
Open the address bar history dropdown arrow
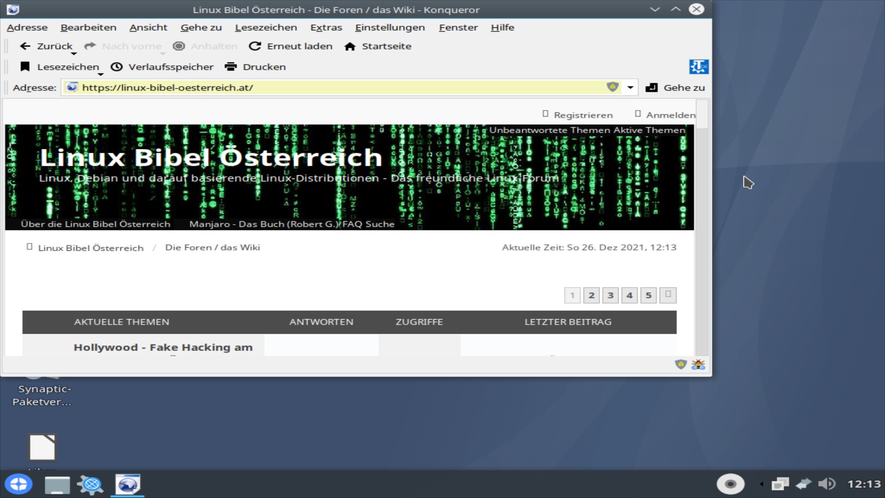630,87
